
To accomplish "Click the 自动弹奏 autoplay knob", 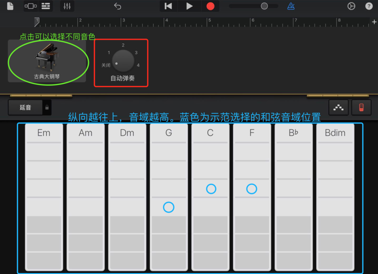I will pyautogui.click(x=123, y=61).
